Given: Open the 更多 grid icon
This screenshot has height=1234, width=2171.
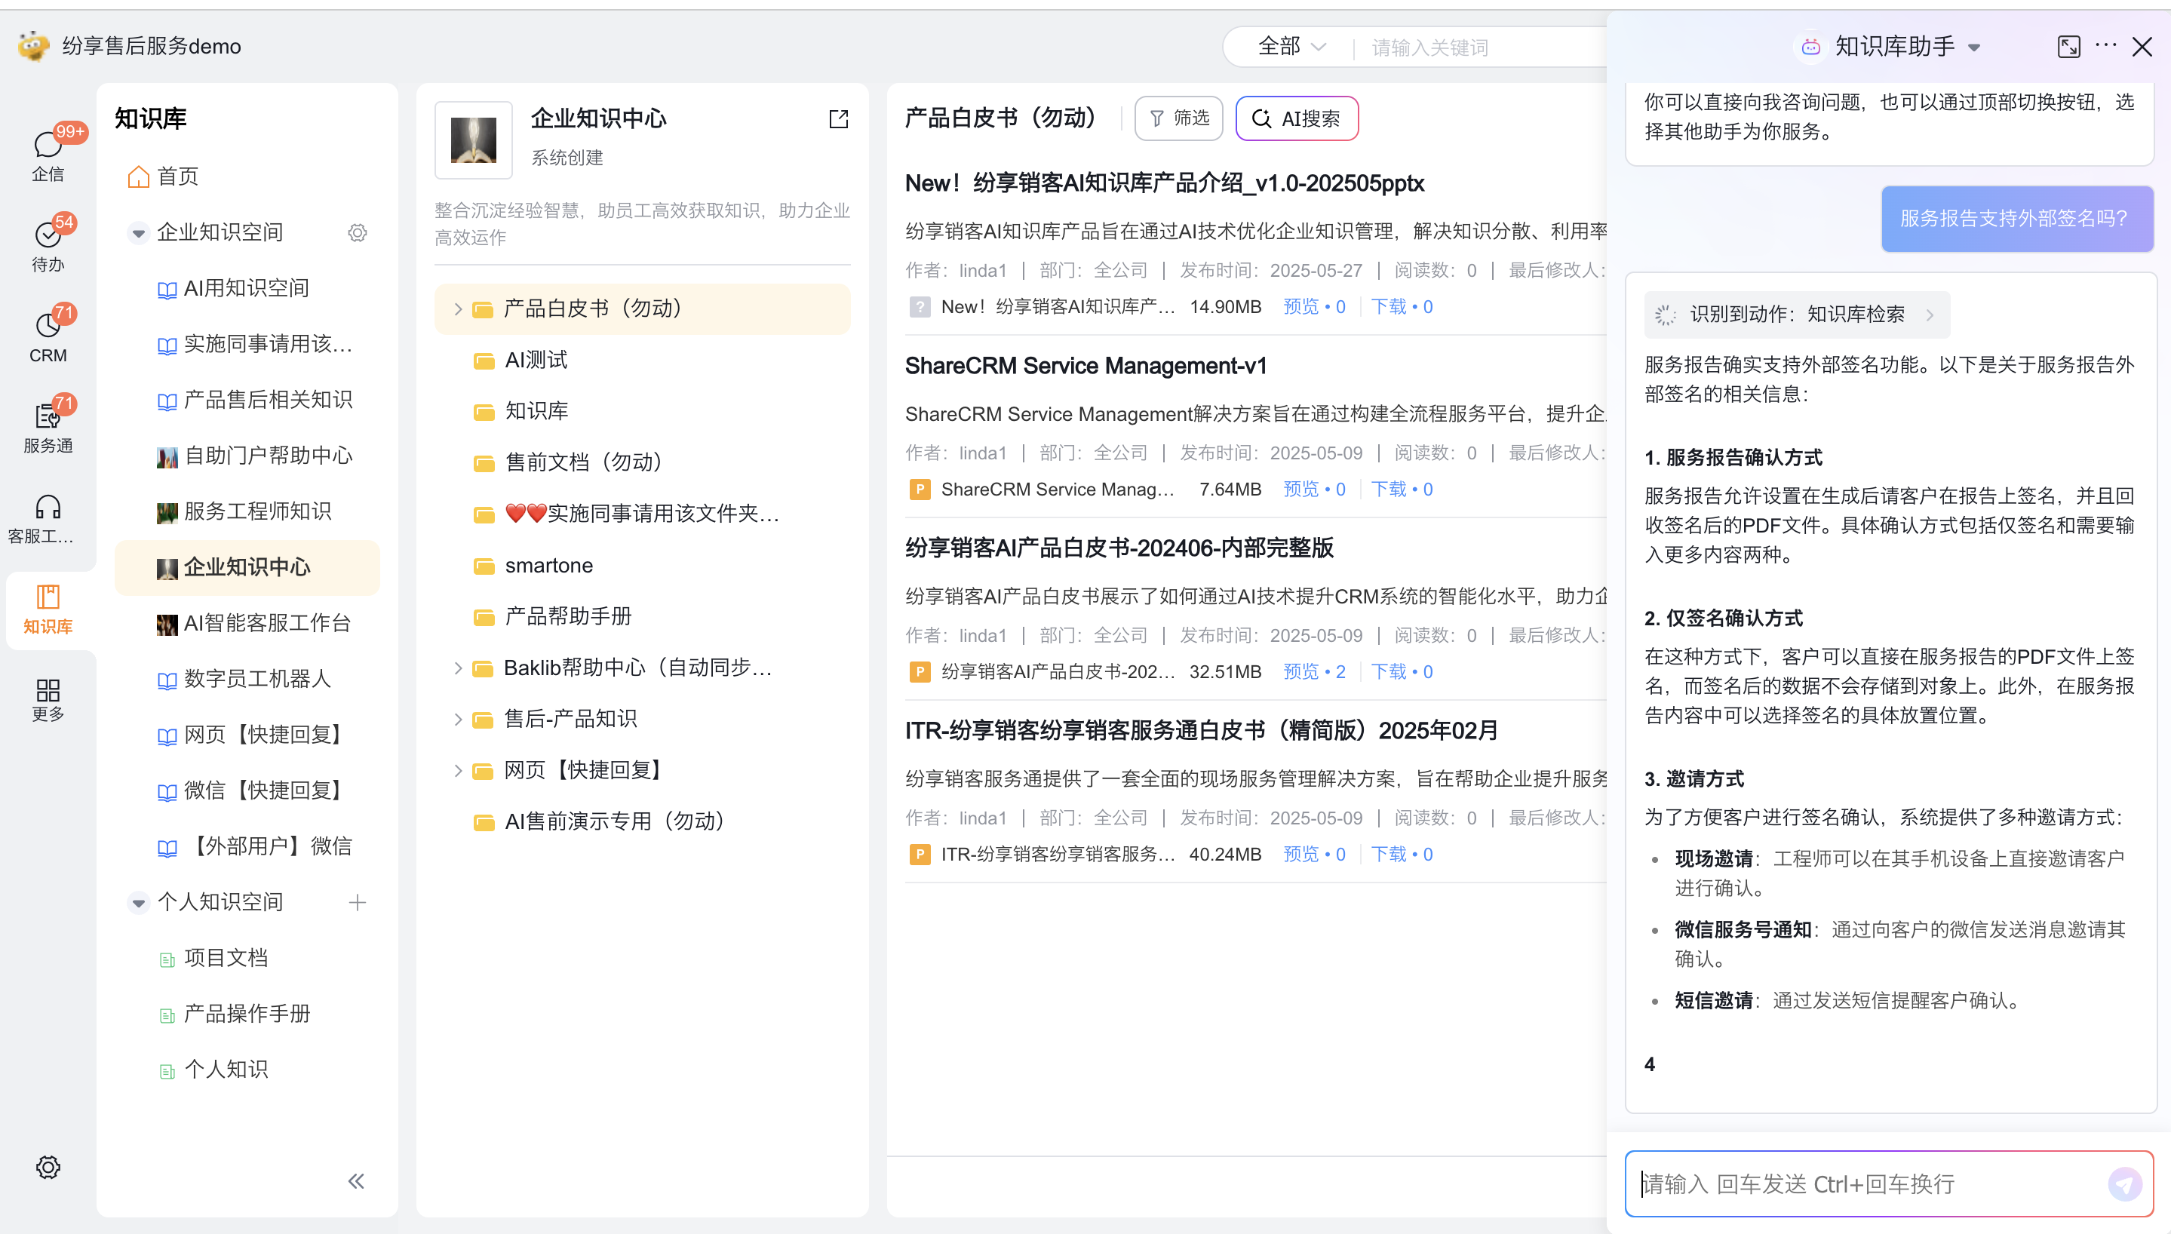Looking at the screenshot, I should pos(48,690).
